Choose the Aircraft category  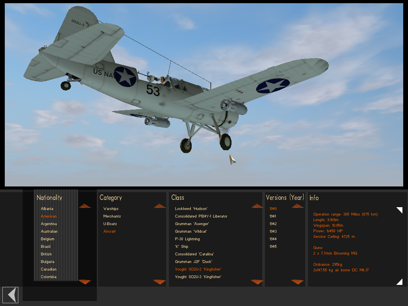tap(110, 231)
